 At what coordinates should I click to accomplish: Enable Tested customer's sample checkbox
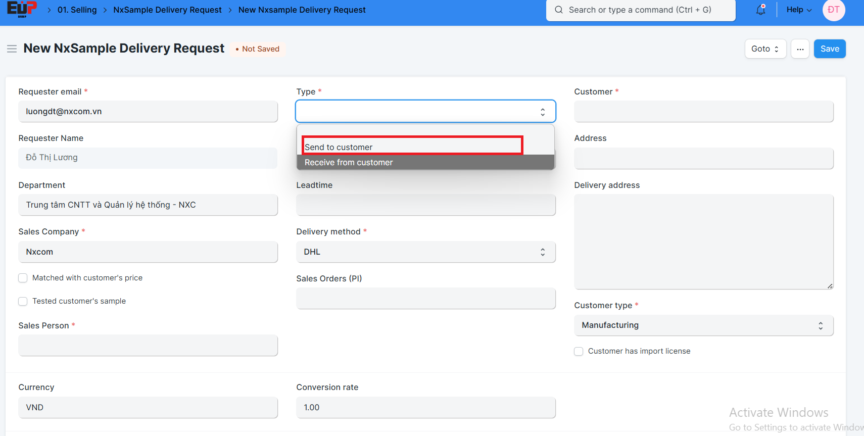tap(23, 301)
